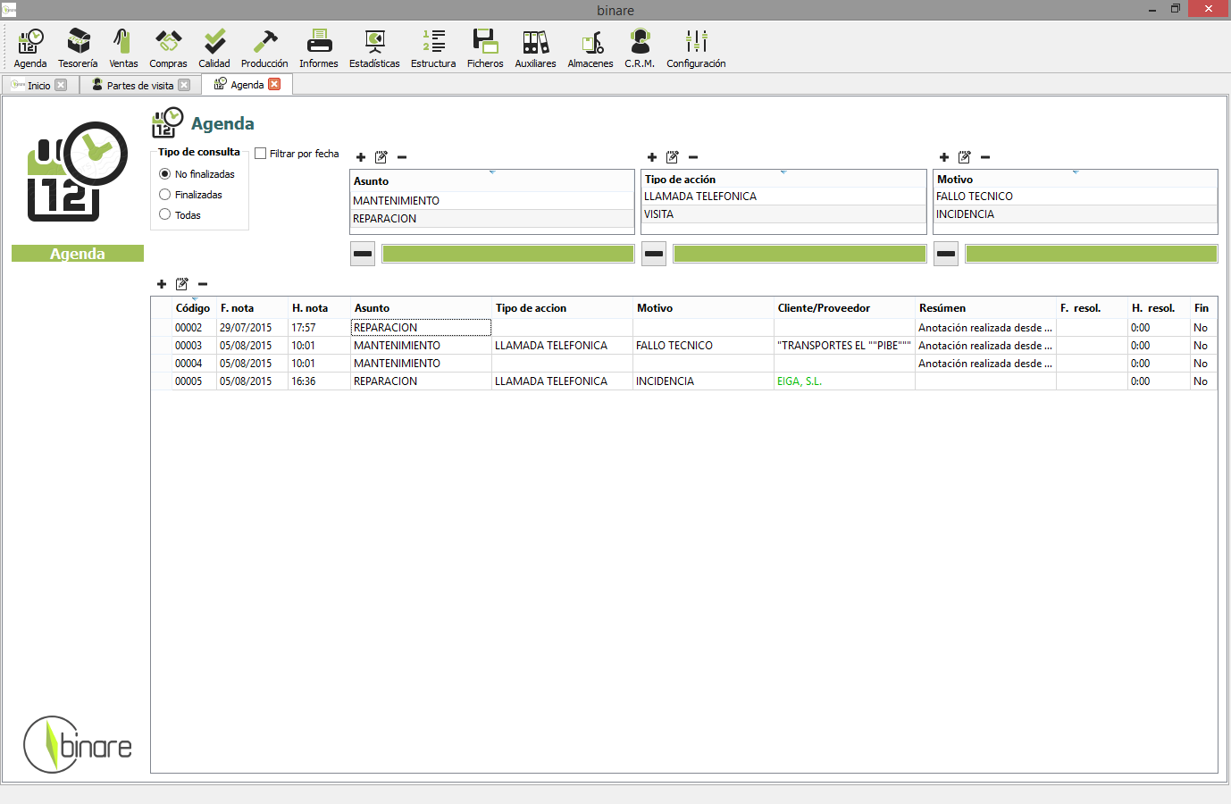Screen dimensions: 1231x804
Task: Click the green Asunto filter bar
Action: point(508,254)
